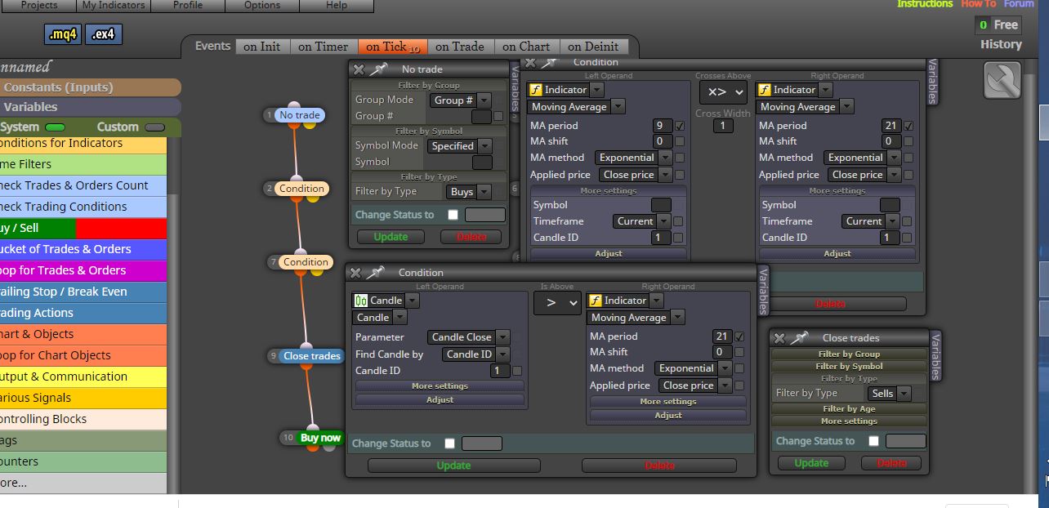Screen dimensions: 1049x508
Task: Open Filter by Type Buys dropdown
Action: pyautogui.click(x=469, y=192)
